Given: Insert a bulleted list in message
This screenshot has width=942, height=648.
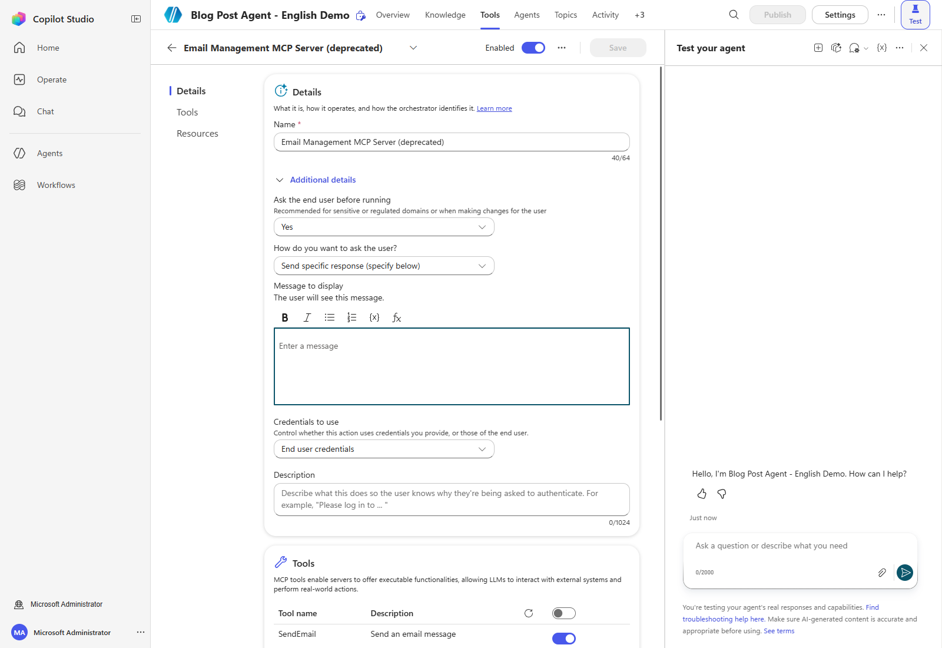Looking at the screenshot, I should [330, 318].
